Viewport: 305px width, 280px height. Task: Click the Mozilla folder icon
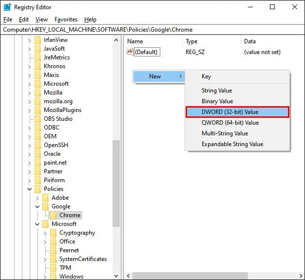tap(38, 93)
